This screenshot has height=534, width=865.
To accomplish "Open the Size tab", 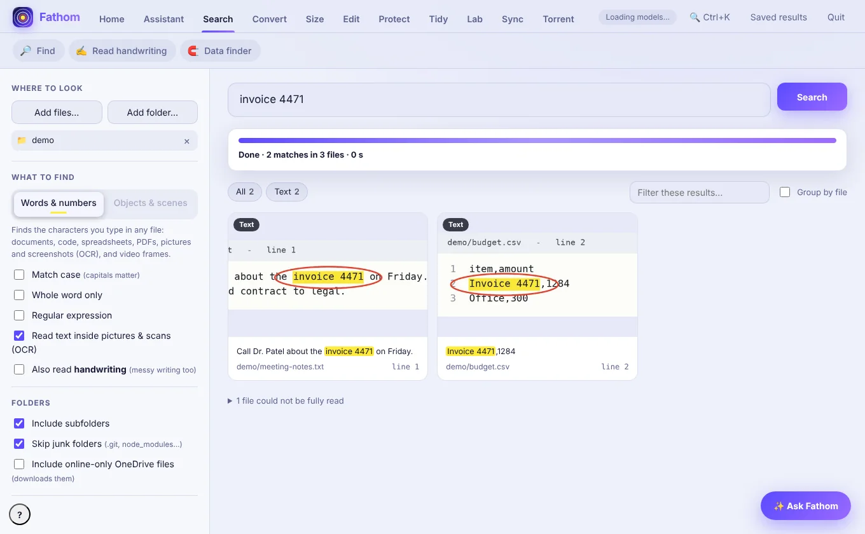I will pyautogui.click(x=315, y=19).
